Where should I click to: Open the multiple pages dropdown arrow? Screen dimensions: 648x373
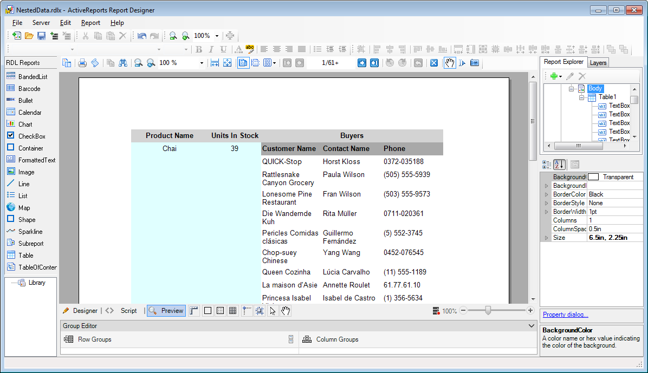click(274, 63)
